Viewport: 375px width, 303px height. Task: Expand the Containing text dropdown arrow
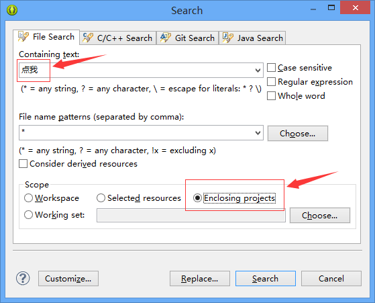[x=258, y=71]
